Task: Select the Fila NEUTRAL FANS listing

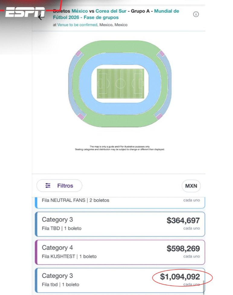Action: [120, 202]
